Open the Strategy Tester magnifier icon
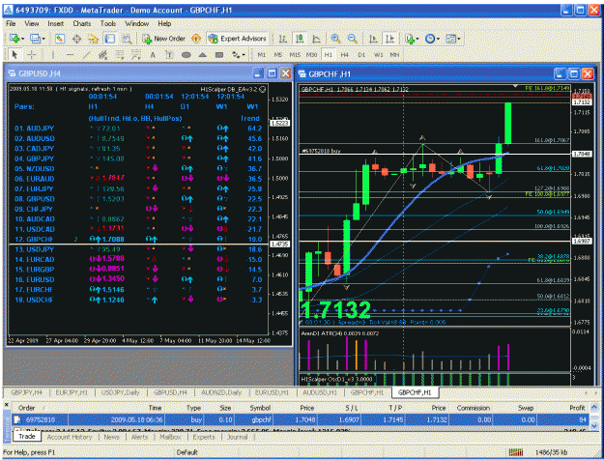 click(x=127, y=39)
